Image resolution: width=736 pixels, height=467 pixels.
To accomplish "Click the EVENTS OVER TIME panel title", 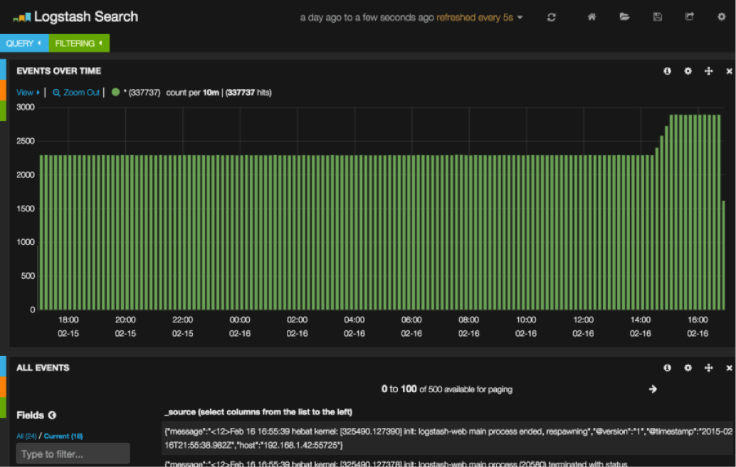I will point(58,71).
